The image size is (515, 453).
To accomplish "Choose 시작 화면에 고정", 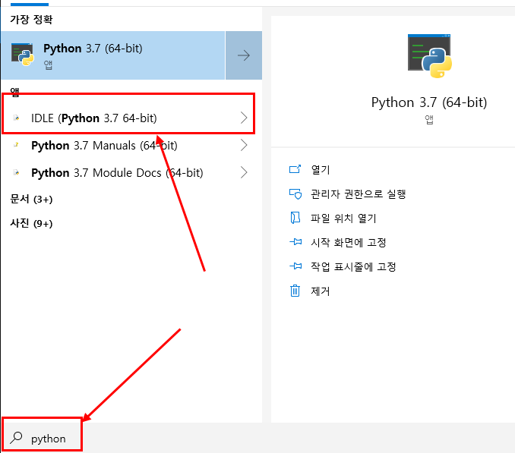I will click(x=348, y=242).
